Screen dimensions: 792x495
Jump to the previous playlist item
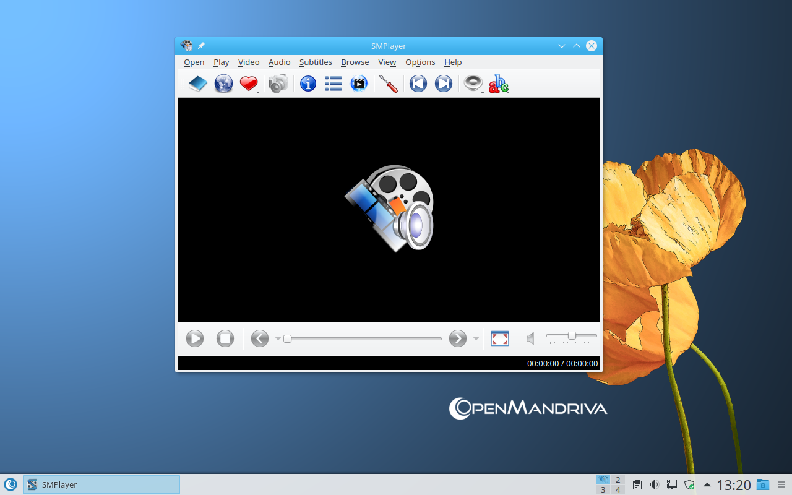coord(418,84)
